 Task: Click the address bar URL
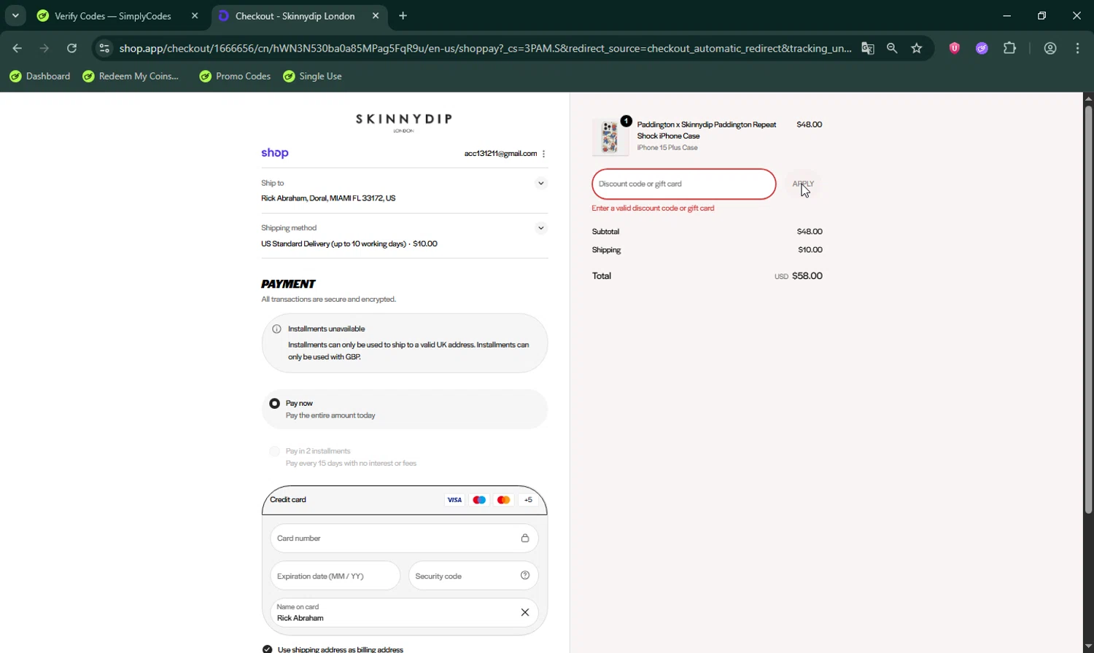point(485,48)
